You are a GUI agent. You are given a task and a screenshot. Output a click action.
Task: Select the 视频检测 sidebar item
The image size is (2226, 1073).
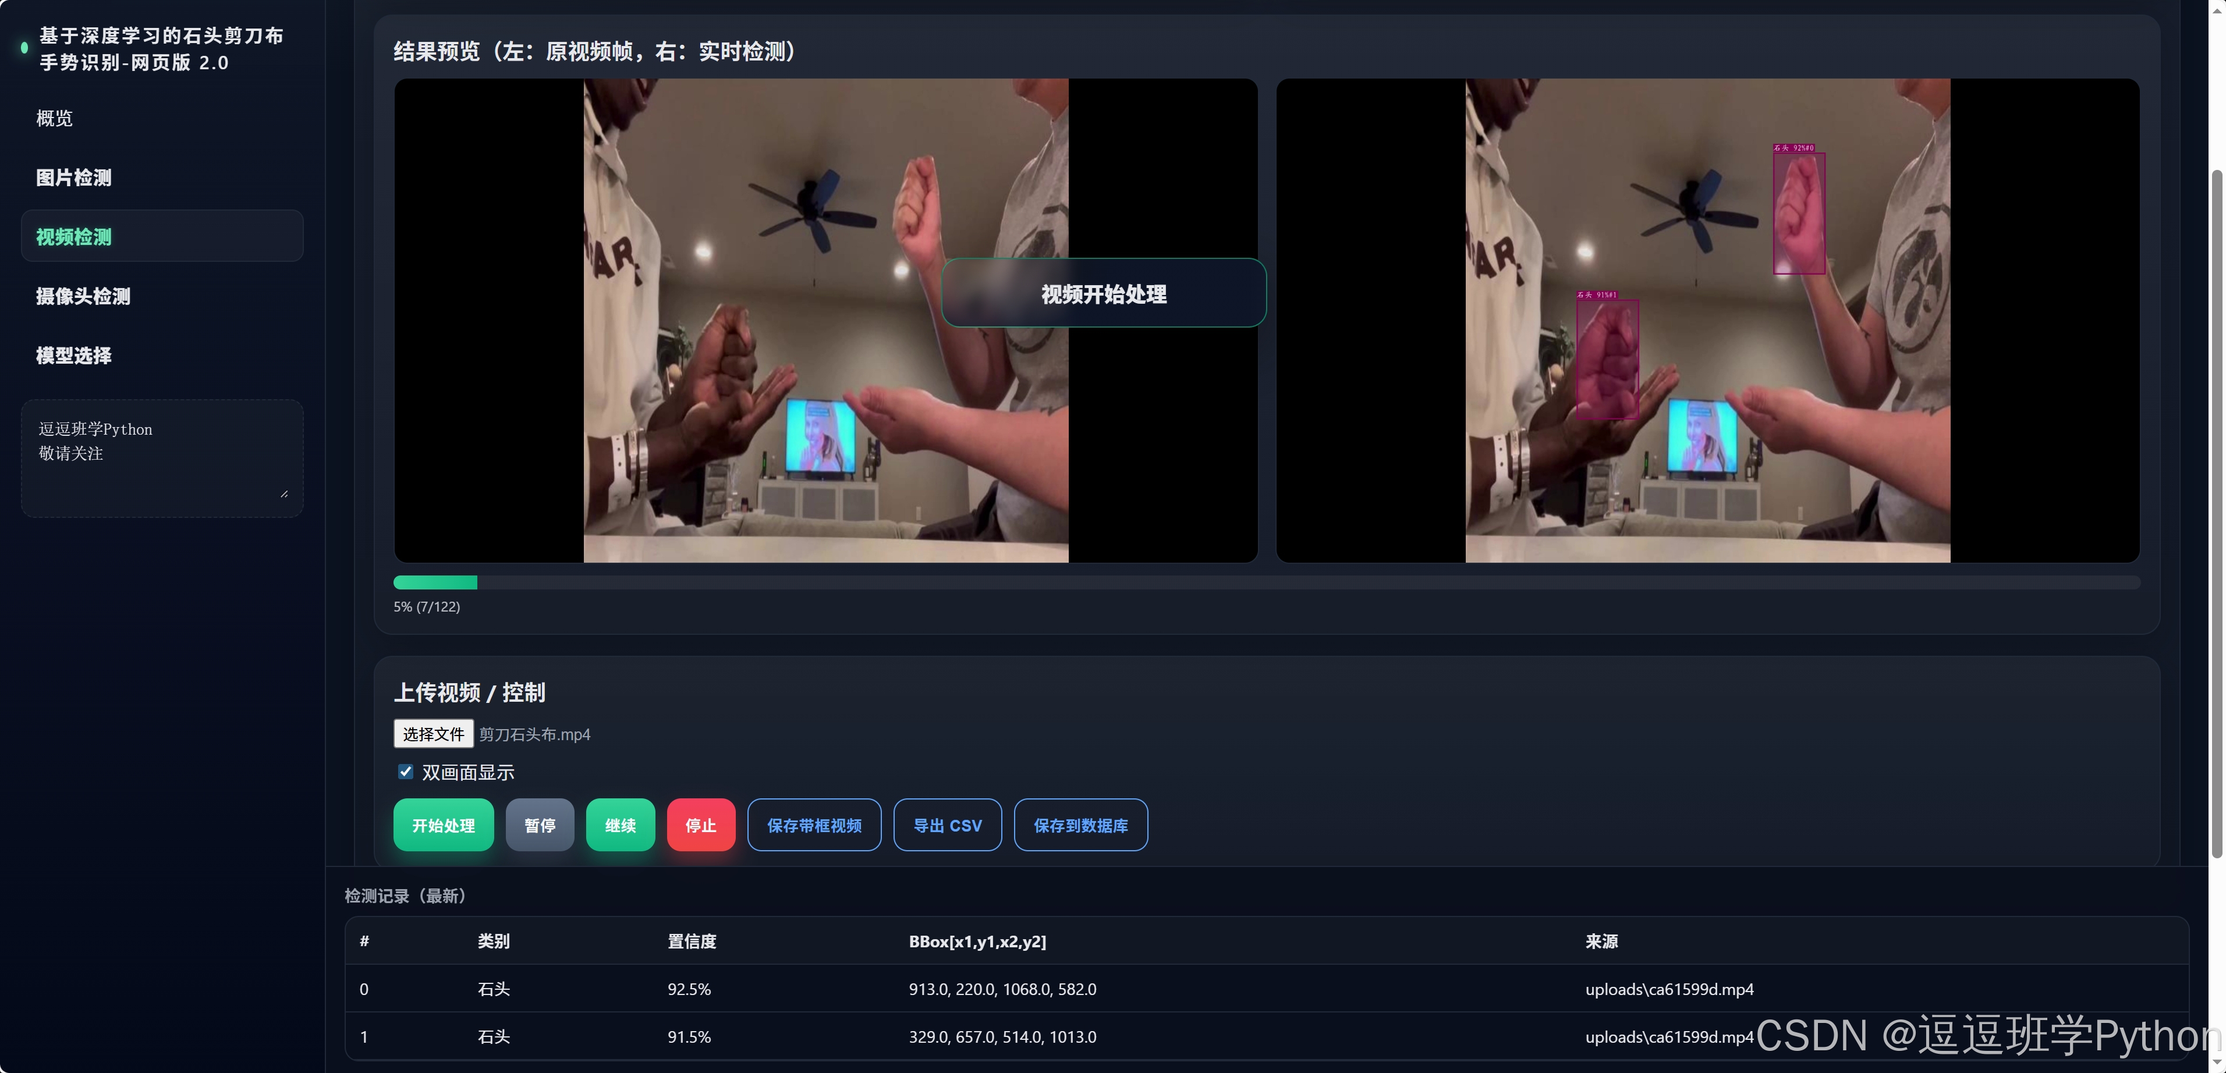[162, 237]
